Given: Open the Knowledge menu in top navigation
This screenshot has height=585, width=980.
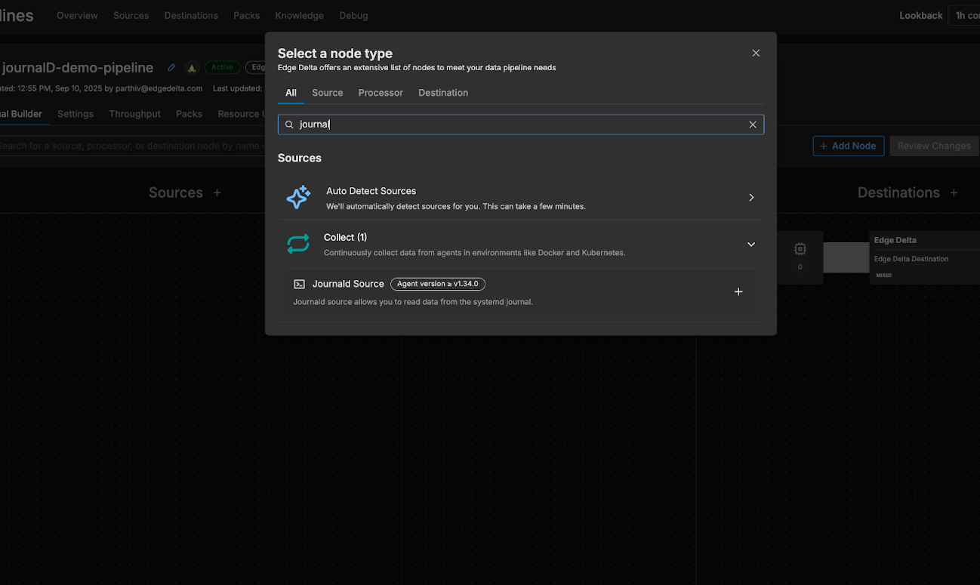Looking at the screenshot, I should [x=299, y=15].
